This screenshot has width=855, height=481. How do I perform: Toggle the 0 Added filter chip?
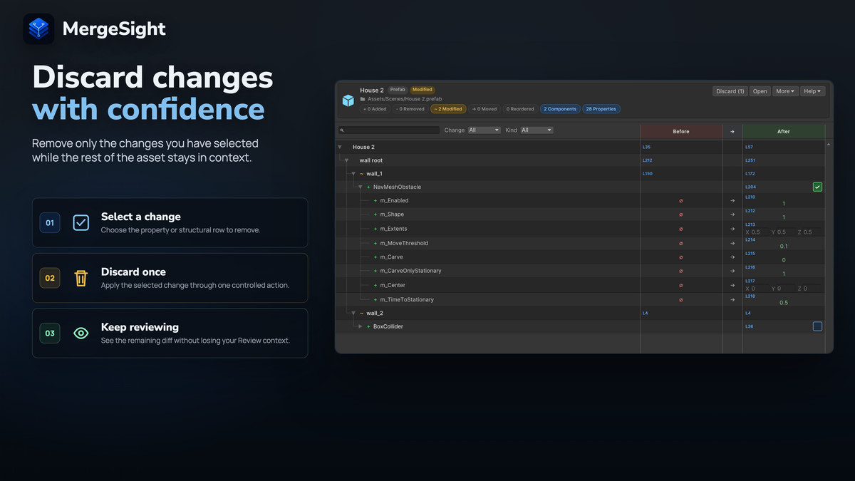(x=375, y=109)
